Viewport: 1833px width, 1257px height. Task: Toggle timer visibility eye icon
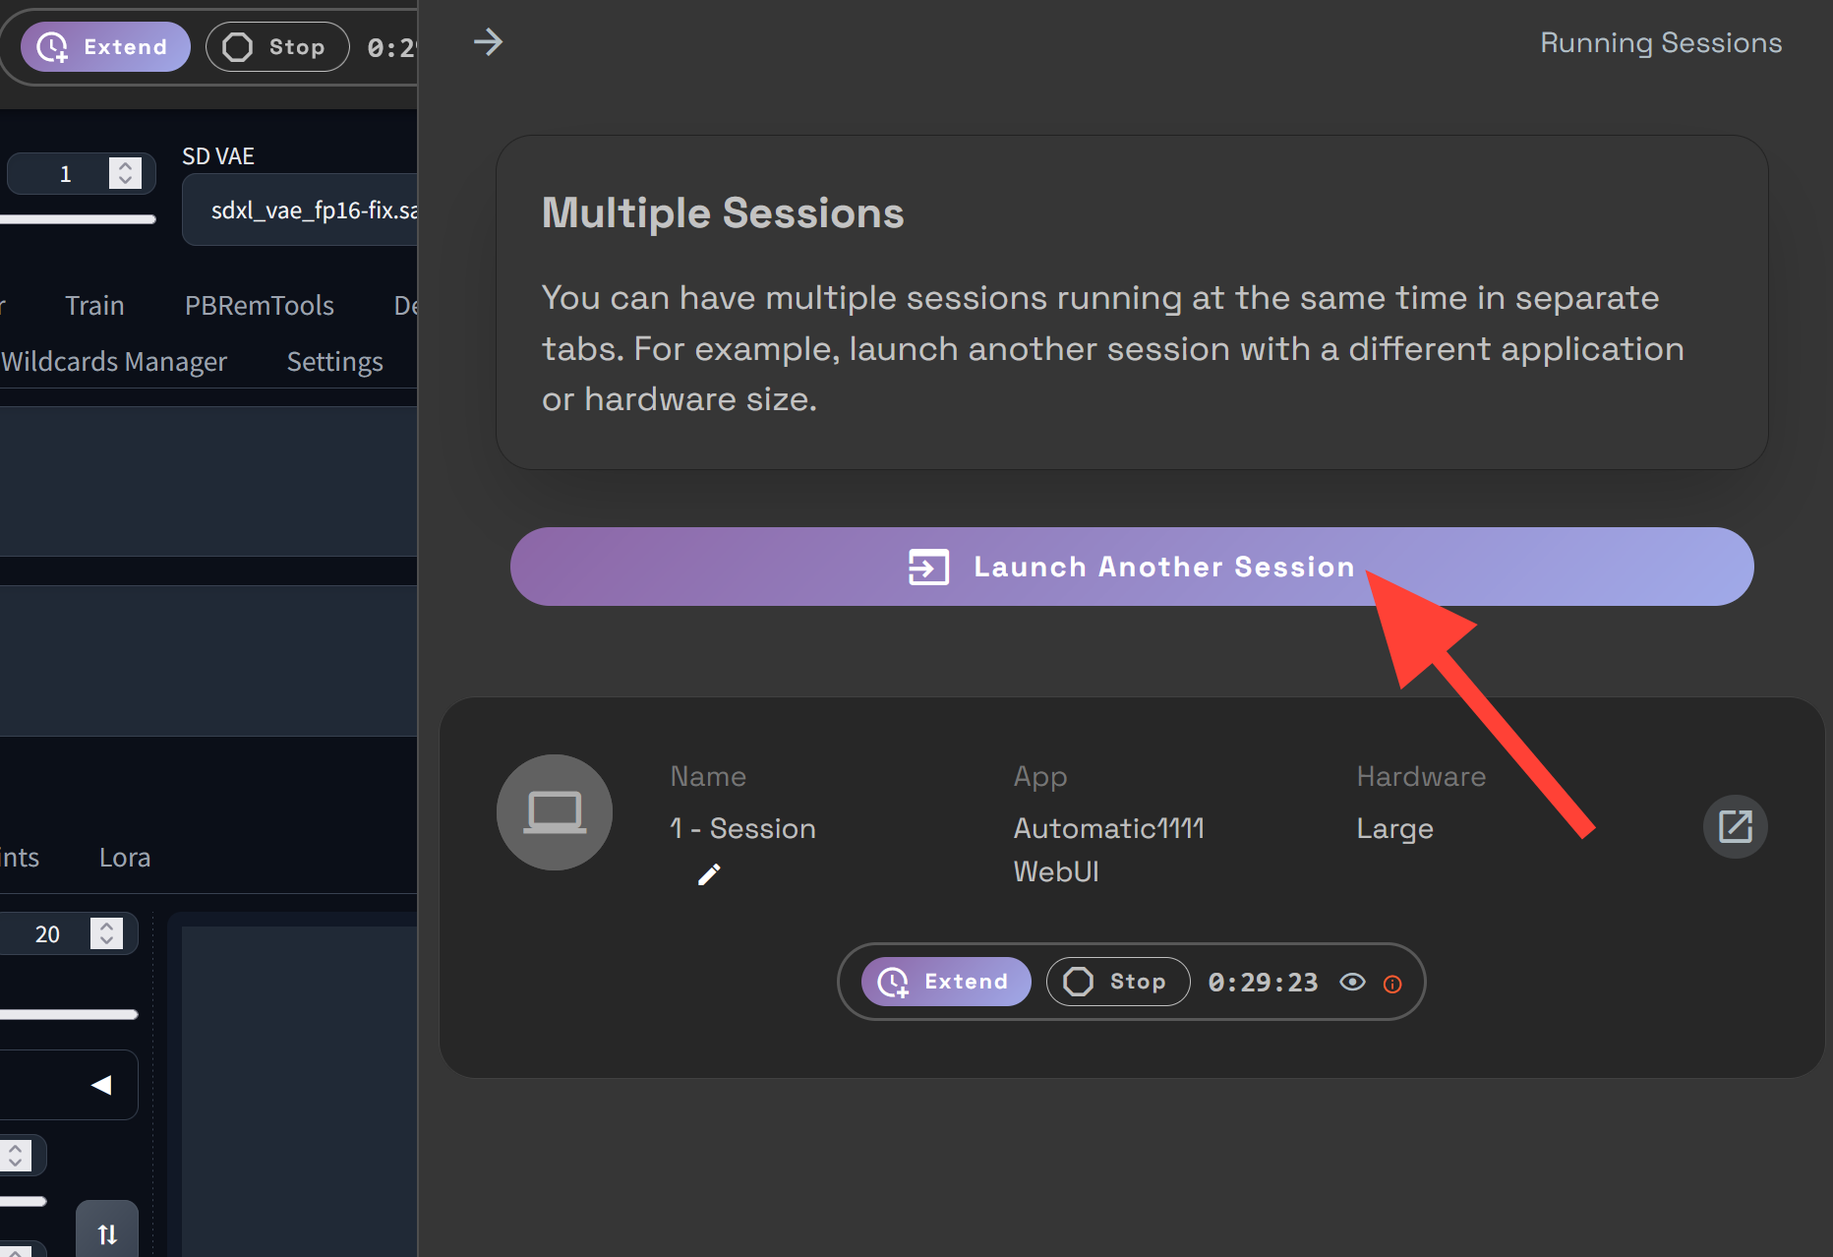pos(1353,982)
